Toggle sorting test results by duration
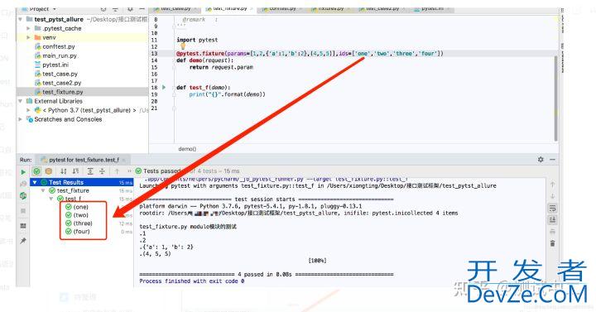The image size is (596, 312). (x=75, y=171)
